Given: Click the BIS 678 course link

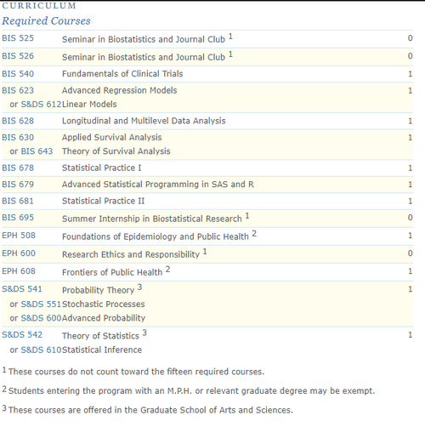Looking at the screenshot, I should click(18, 168).
